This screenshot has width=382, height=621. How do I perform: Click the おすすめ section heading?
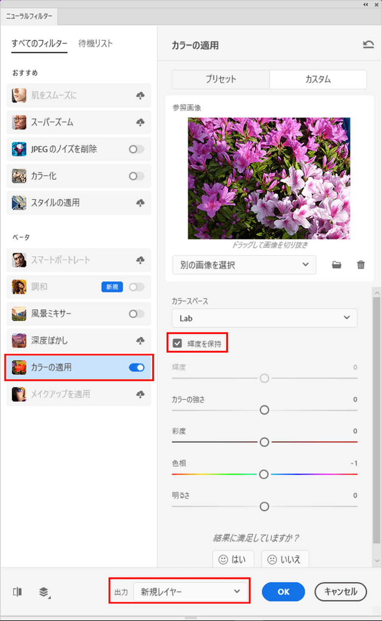25,73
